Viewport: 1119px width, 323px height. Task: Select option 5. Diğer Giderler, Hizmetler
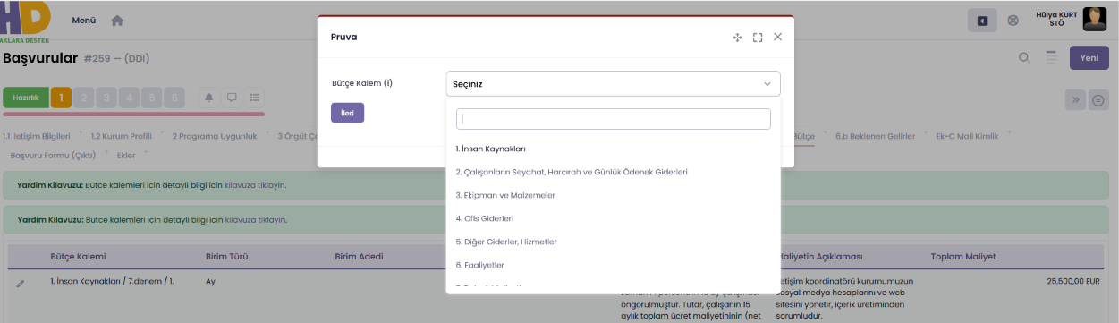pos(613,242)
